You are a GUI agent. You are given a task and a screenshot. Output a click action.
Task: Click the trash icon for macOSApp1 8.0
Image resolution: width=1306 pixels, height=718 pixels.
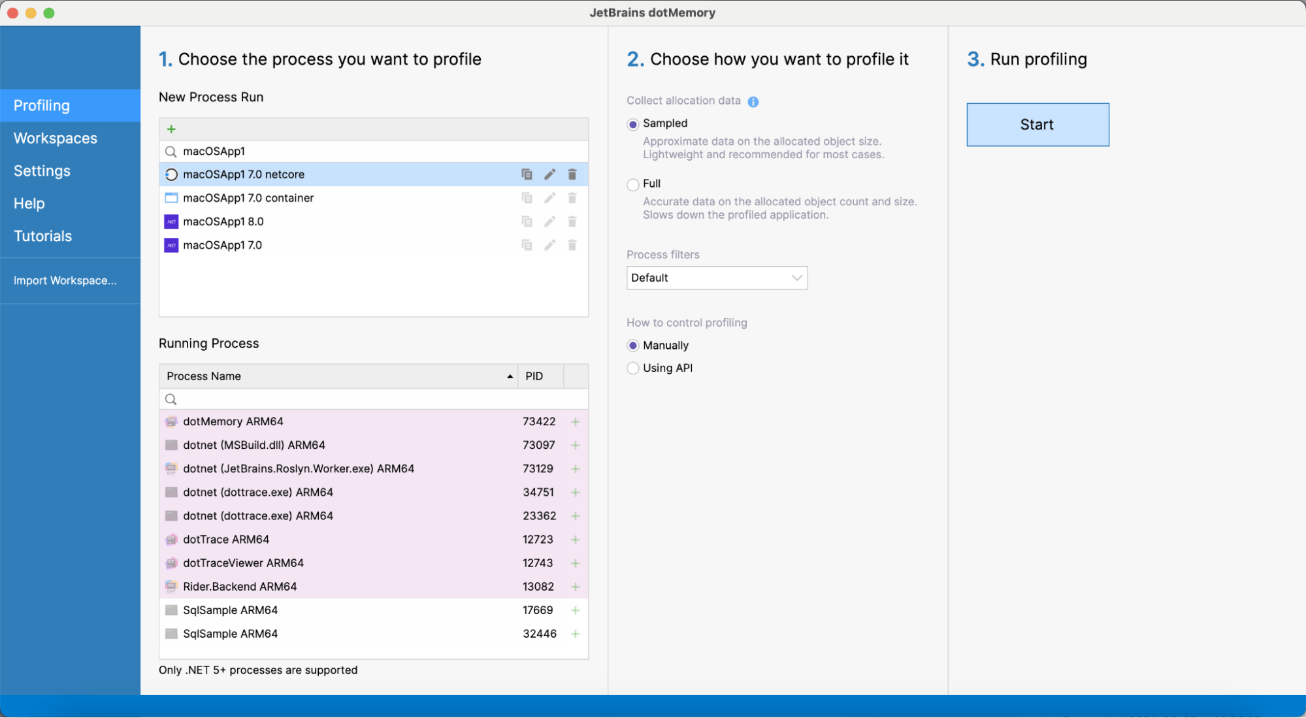coord(572,222)
